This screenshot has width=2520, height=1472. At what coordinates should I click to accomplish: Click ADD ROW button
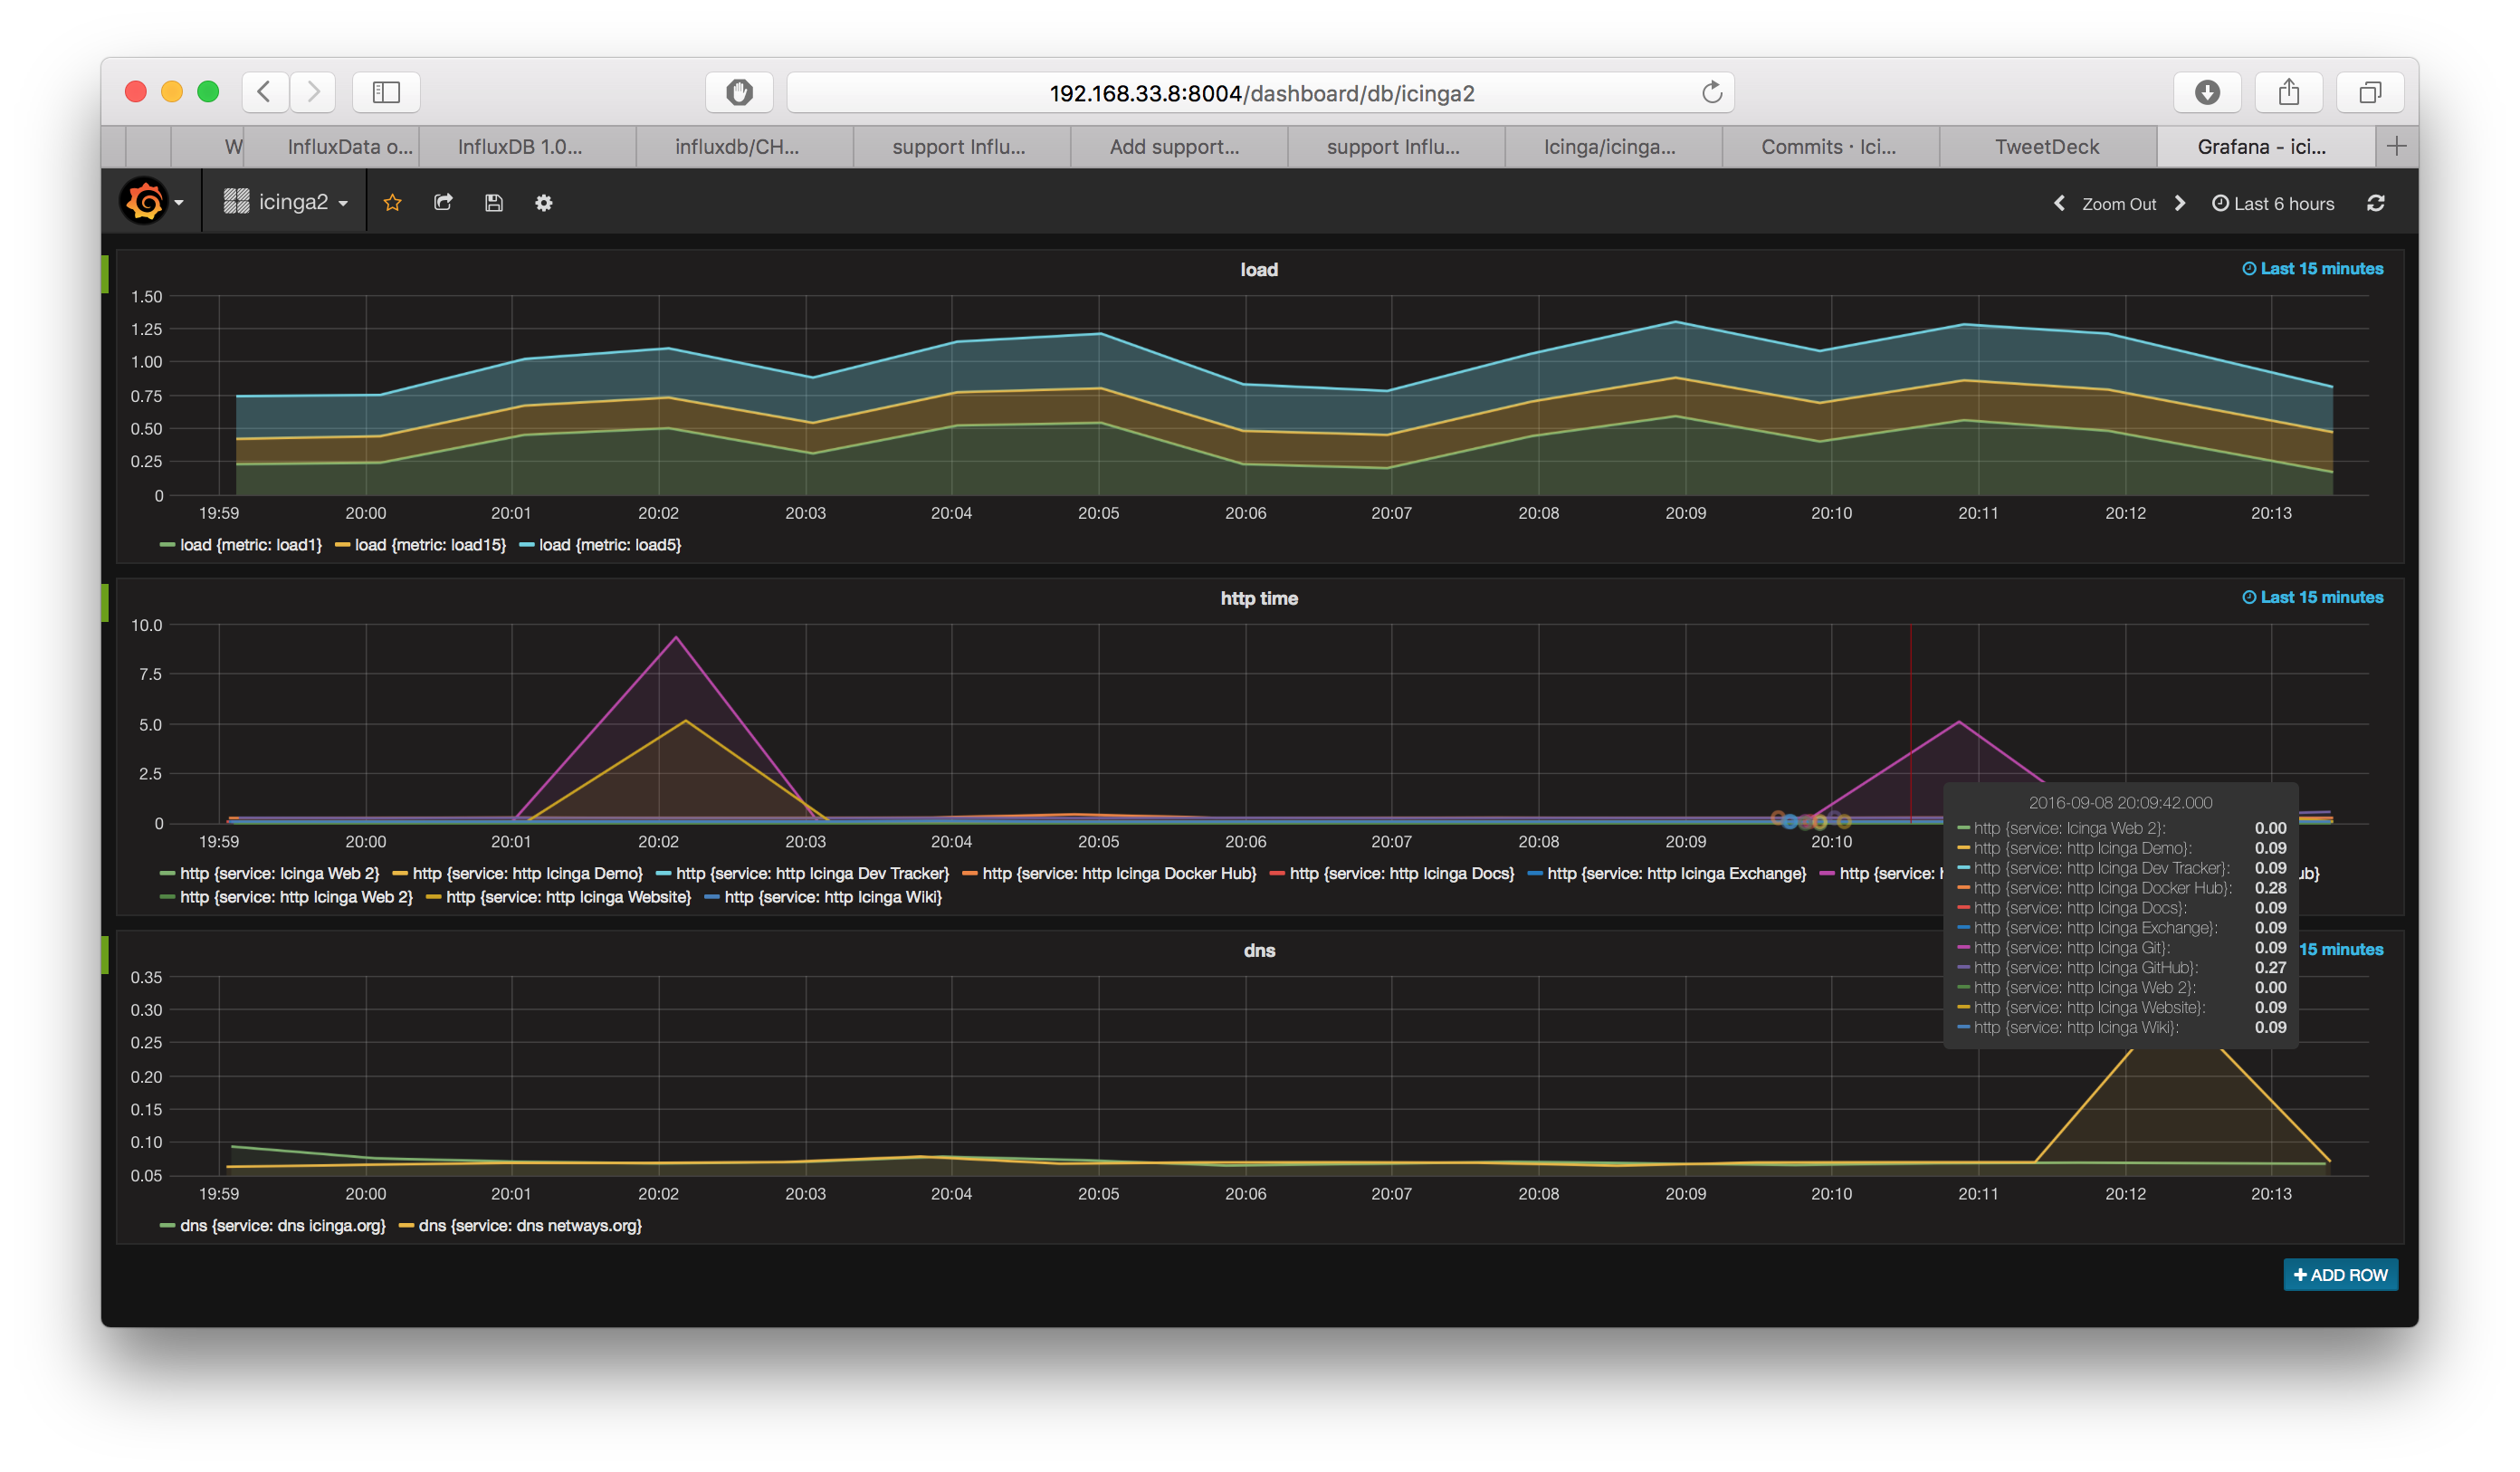[2340, 1275]
